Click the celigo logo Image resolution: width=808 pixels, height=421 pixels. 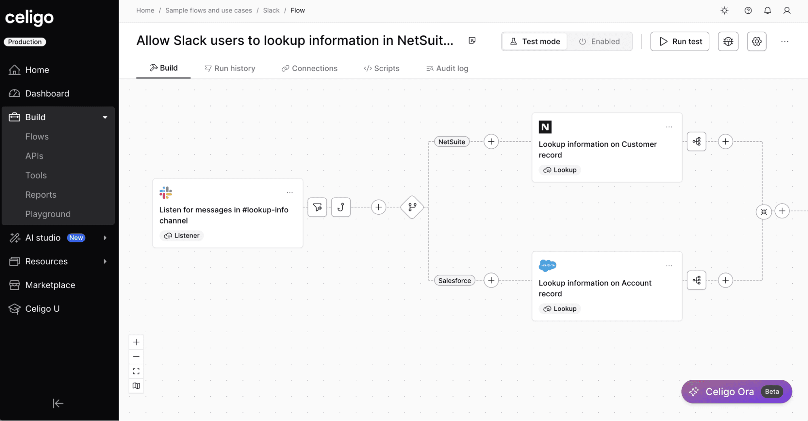coord(29,18)
